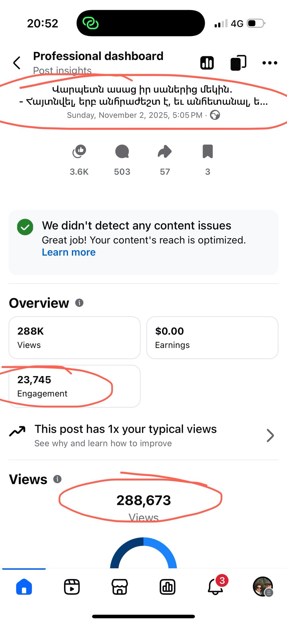Open the insights bar chart icon in header
The image size is (287, 624).
point(207,63)
